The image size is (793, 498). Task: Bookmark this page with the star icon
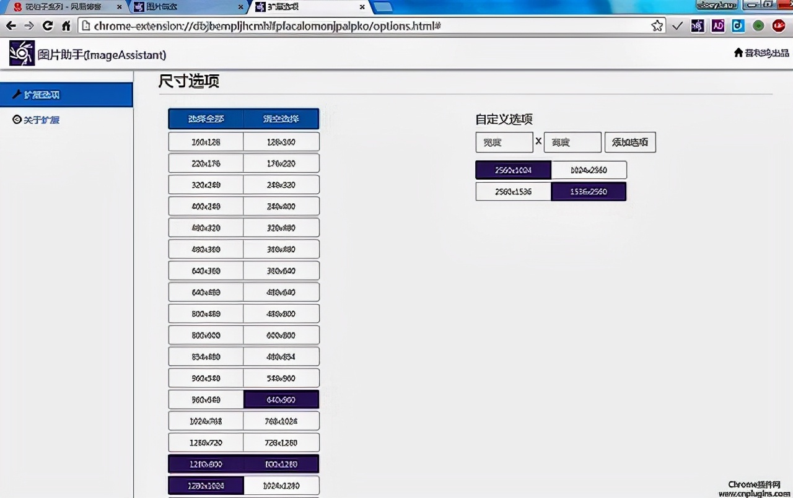tap(657, 26)
